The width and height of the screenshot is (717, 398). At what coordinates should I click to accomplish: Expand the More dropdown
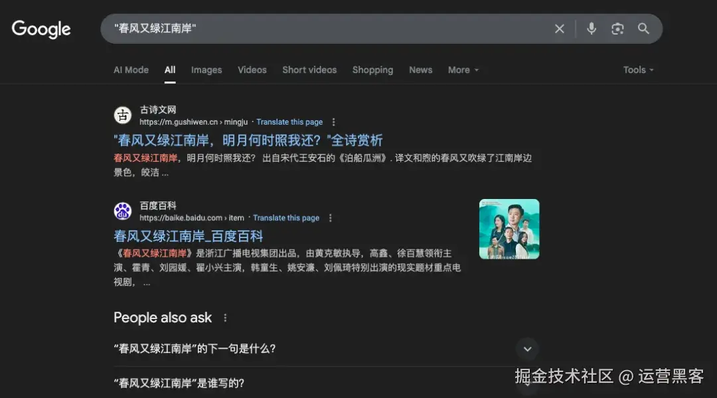click(x=463, y=70)
